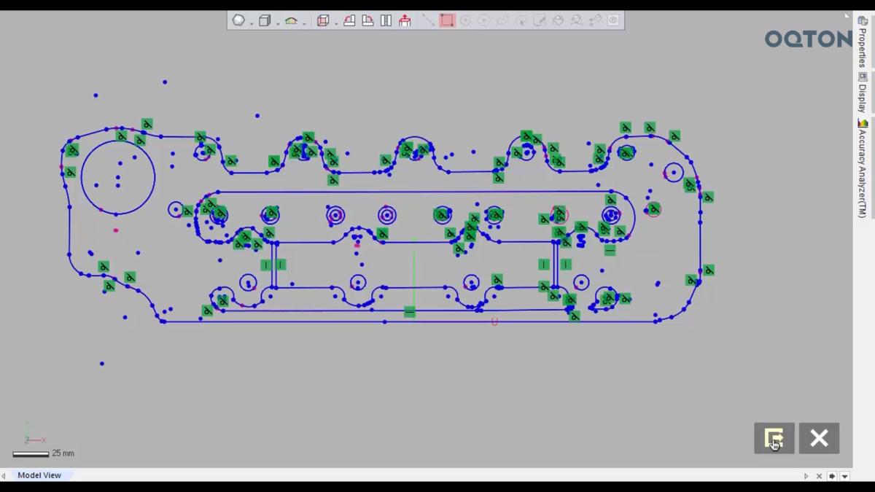The image size is (875, 492).
Task: Click the bold right arrow tab button
Action: (x=832, y=476)
